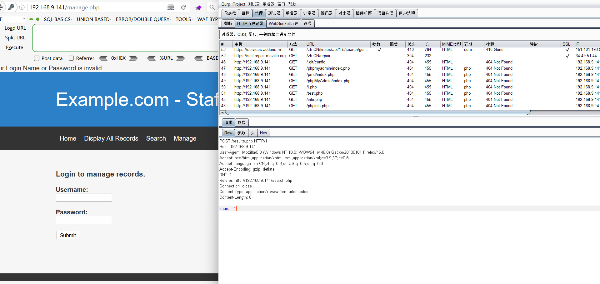Click the search magnifier icon in Firefox
This screenshot has height=284, width=600.
pos(212,7)
